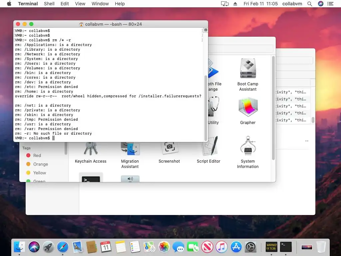Click the home folder proxy icon in Terminal title

(x=81, y=24)
